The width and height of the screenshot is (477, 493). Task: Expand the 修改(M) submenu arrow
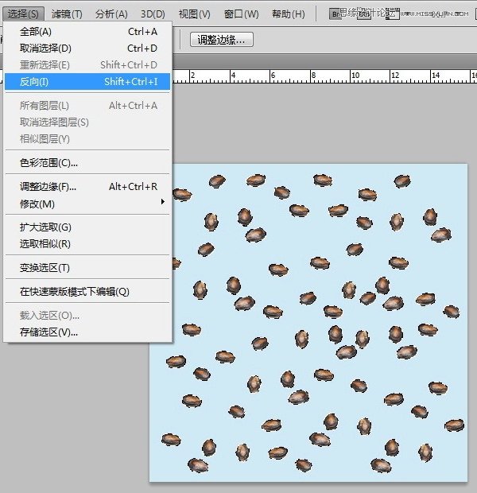tap(162, 201)
